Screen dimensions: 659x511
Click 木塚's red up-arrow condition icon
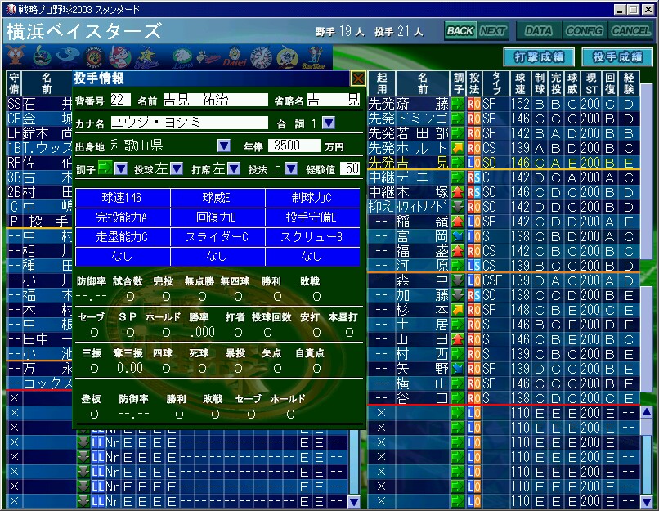[x=458, y=192]
